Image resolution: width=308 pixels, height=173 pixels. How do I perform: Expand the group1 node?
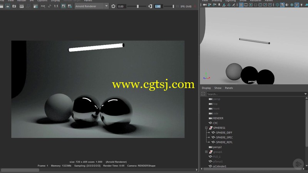[x=206, y=151]
